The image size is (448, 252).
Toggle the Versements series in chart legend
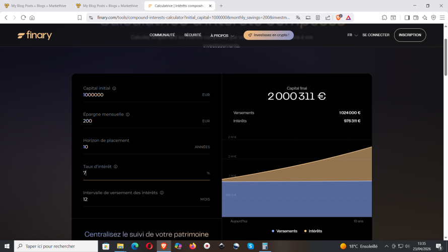(284, 231)
